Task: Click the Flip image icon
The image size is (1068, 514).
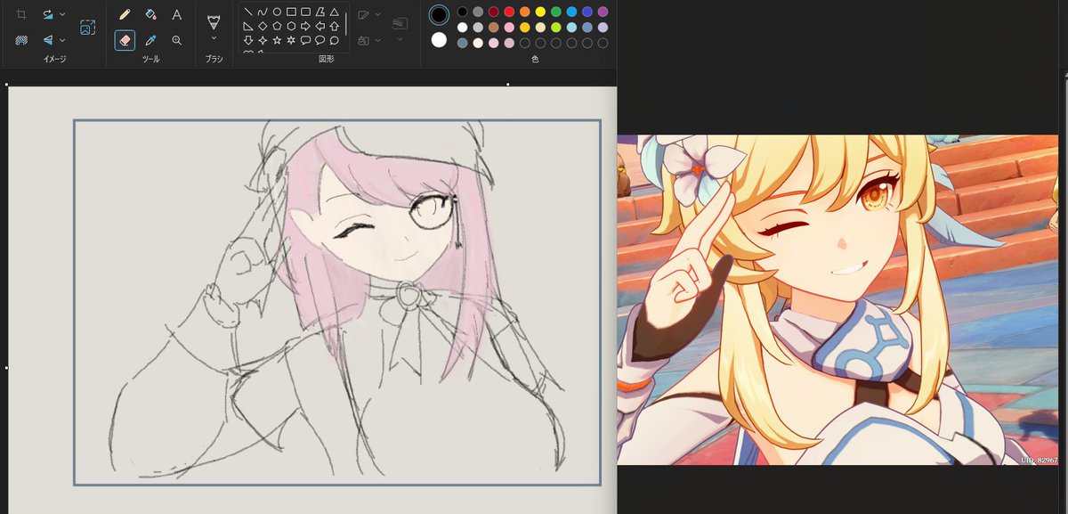Action: click(x=47, y=40)
